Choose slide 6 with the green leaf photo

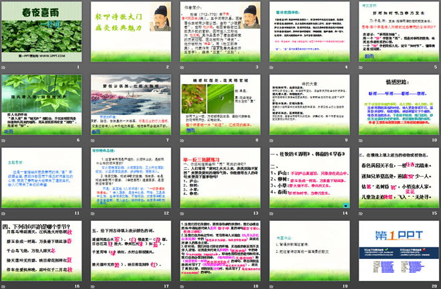tap(43, 104)
